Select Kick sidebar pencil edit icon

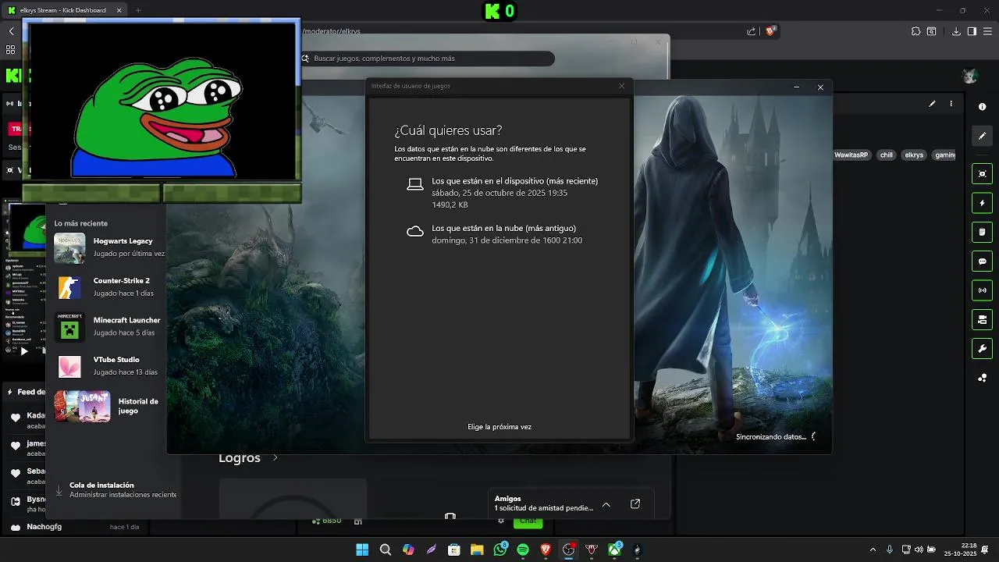pos(982,136)
